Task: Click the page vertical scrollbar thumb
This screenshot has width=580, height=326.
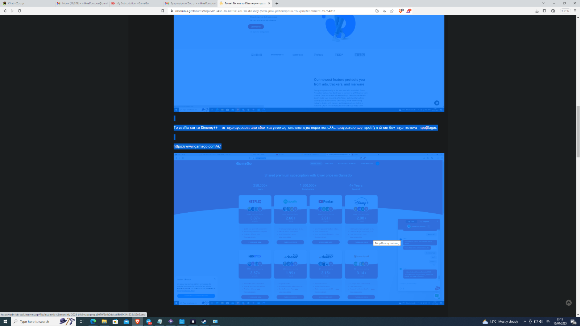Action: coord(578,131)
